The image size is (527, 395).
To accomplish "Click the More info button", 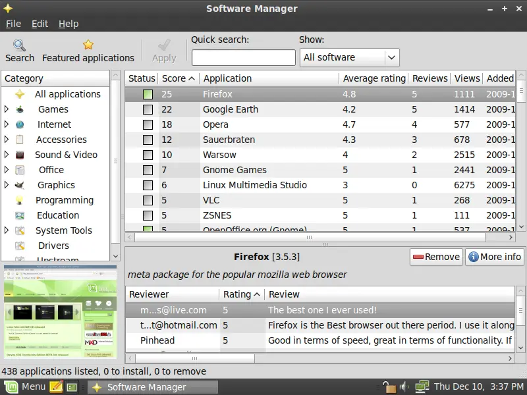I will (x=494, y=257).
